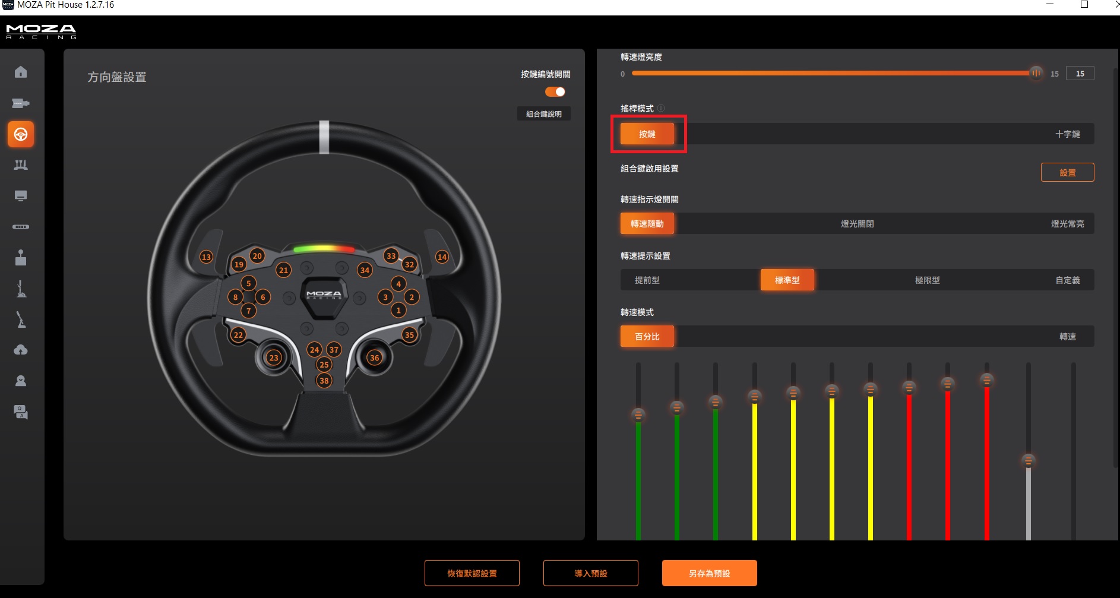Switch RPM mode to 轉速
The image size is (1120, 598).
pos(1067,337)
